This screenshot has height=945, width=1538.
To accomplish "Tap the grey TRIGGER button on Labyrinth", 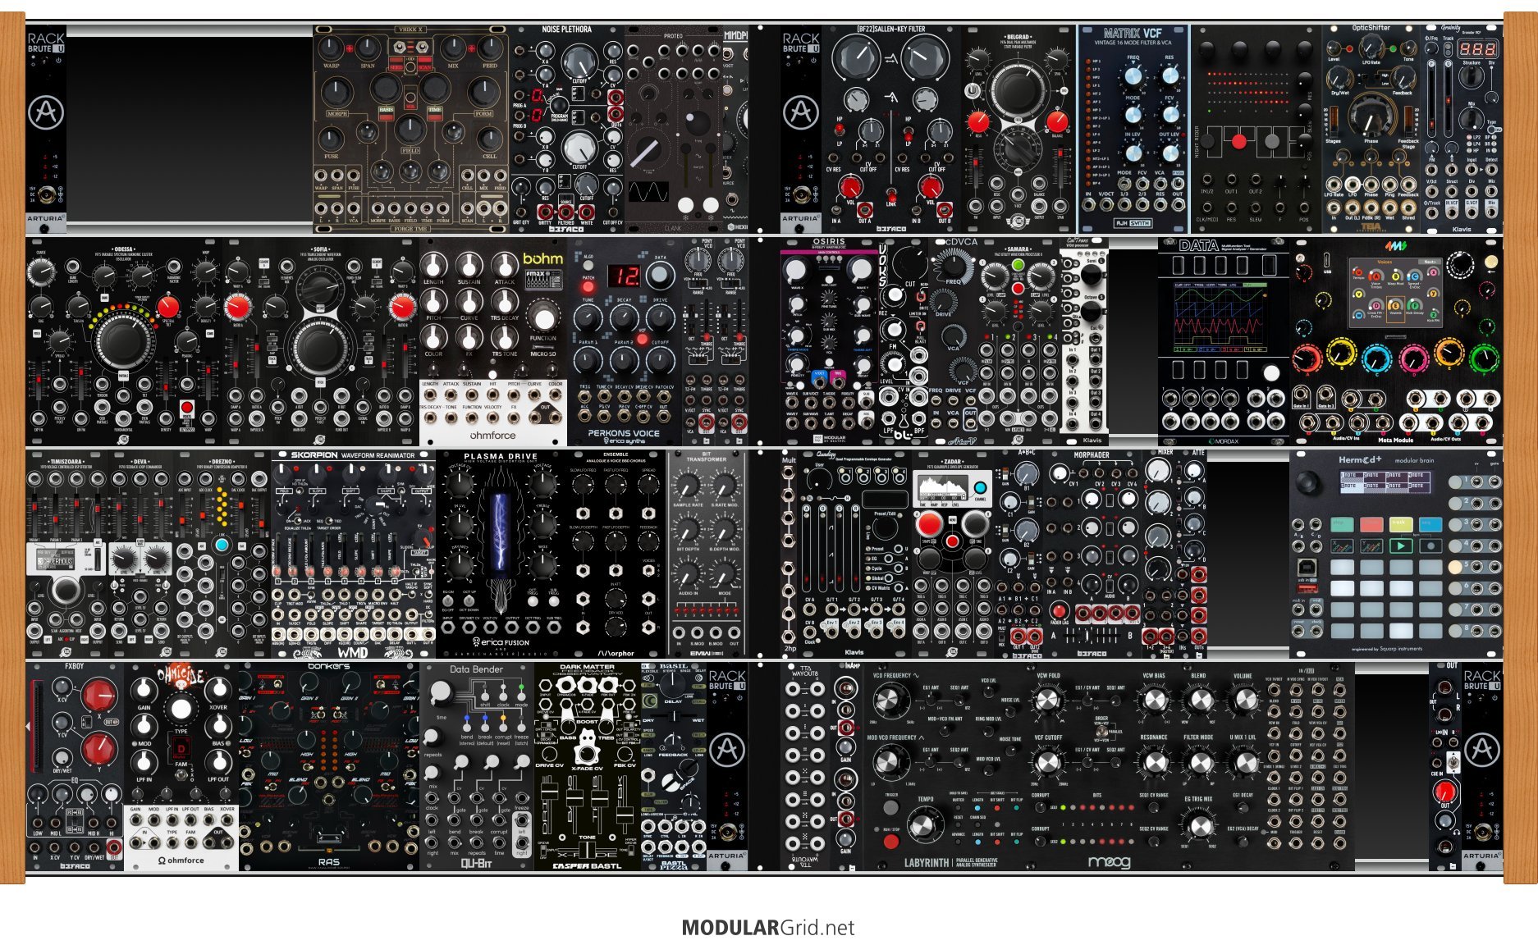I will click(x=890, y=807).
